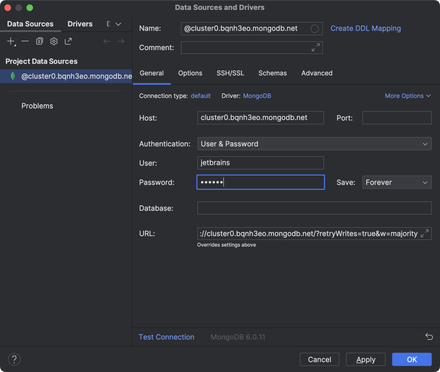The width and height of the screenshot is (440, 372).
Task: Show hidden tabs chevron dropdown
Action: tap(119, 24)
